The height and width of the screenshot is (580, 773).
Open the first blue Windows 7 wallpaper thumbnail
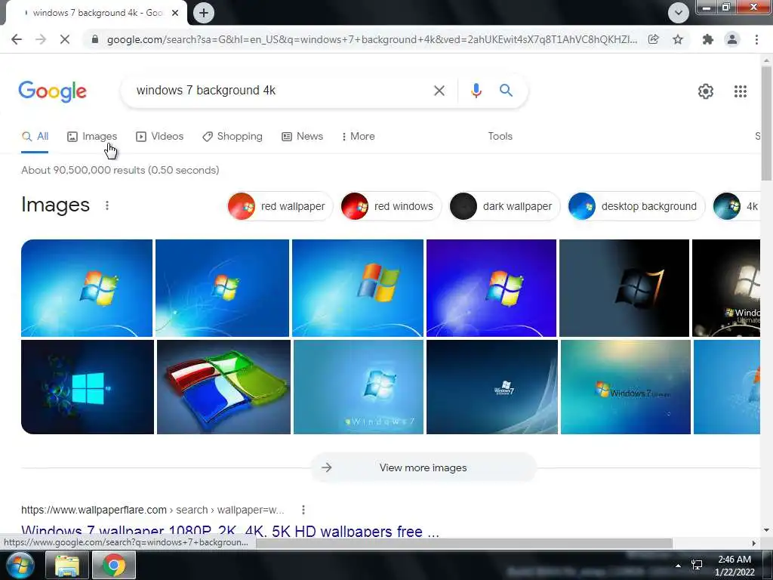point(87,288)
